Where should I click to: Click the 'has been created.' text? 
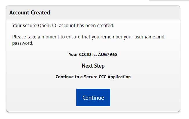[95, 25]
